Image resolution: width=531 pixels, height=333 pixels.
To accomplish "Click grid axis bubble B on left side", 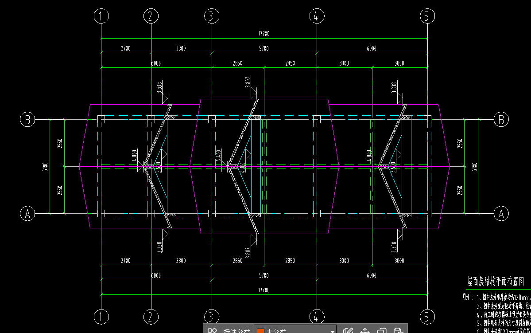I will [x=27, y=119].
